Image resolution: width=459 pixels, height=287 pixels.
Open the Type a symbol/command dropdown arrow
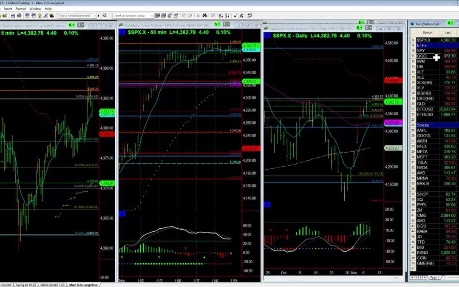click(x=94, y=16)
